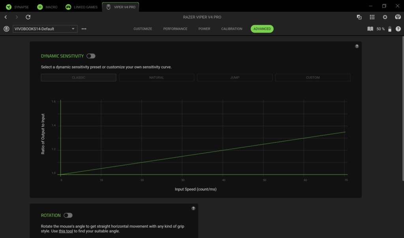Go back with the back arrow

(6, 17)
